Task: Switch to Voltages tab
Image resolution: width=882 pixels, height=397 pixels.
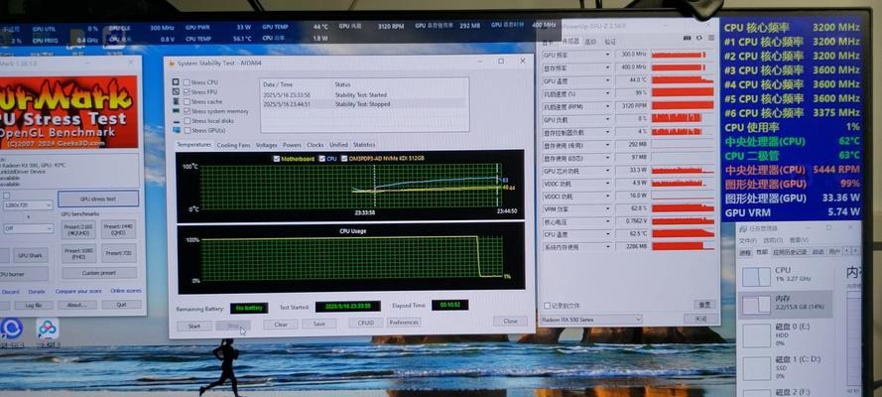Action: pos(267,145)
